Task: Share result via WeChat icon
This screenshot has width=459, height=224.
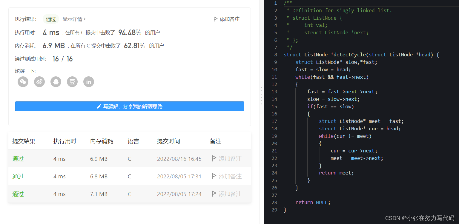Action: (x=23, y=81)
